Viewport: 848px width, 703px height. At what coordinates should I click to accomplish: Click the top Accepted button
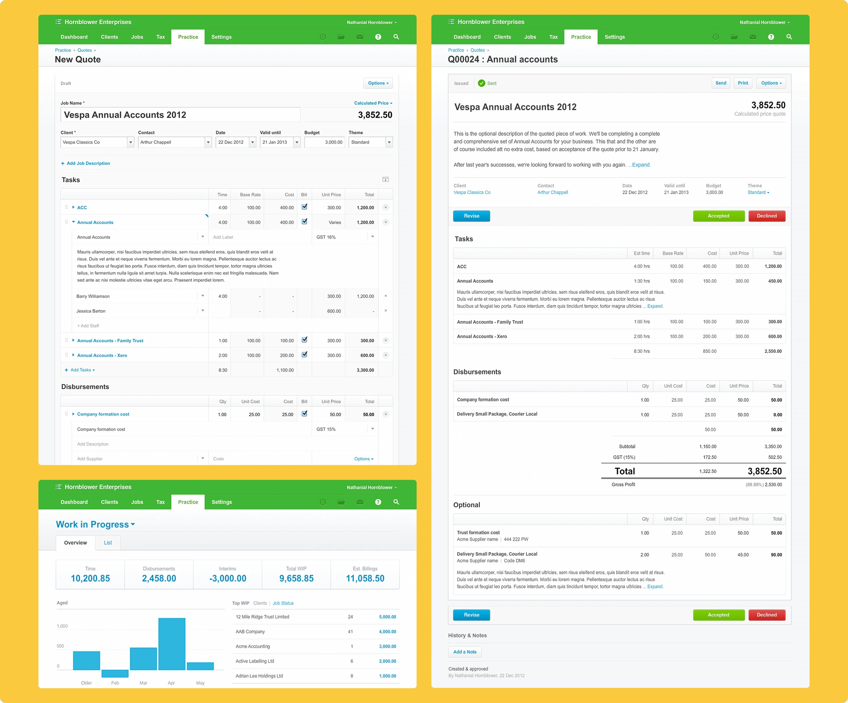[x=719, y=216]
